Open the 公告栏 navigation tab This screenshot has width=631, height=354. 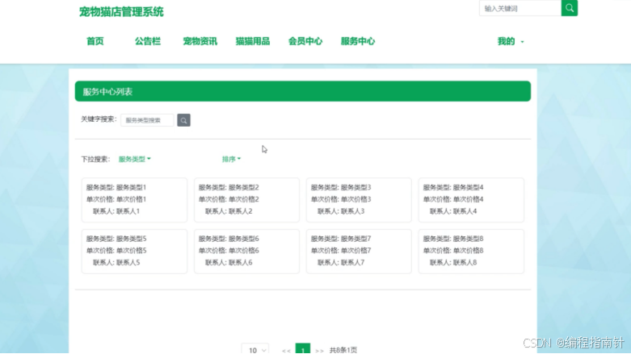148,41
